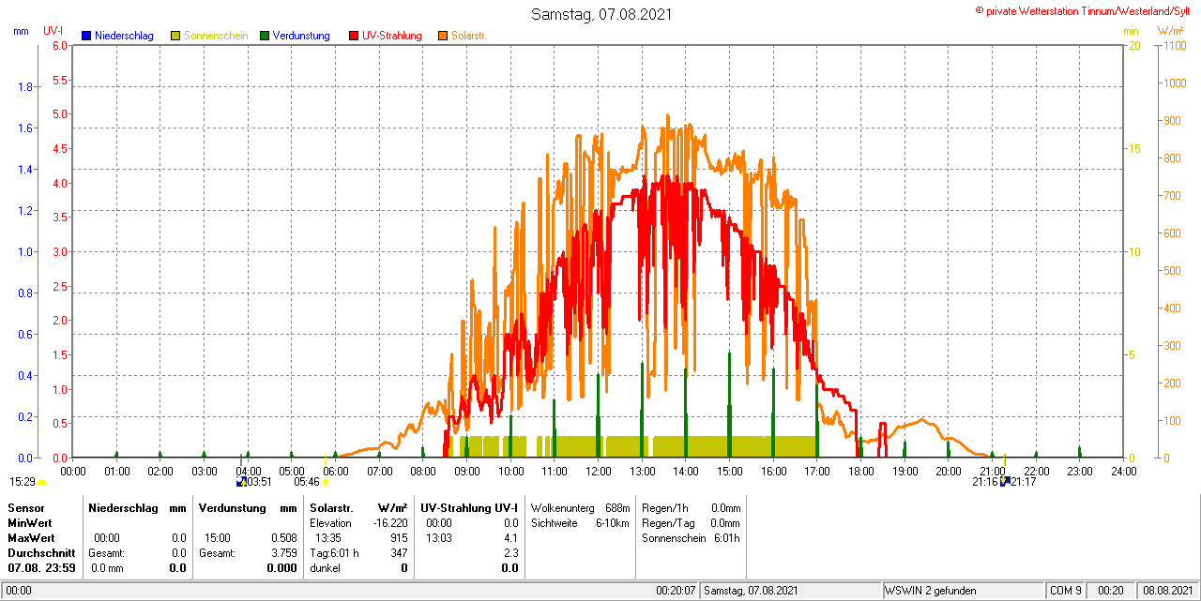Click the 18:00 label on the time axis
The height and width of the screenshot is (601, 1201).
[861, 471]
